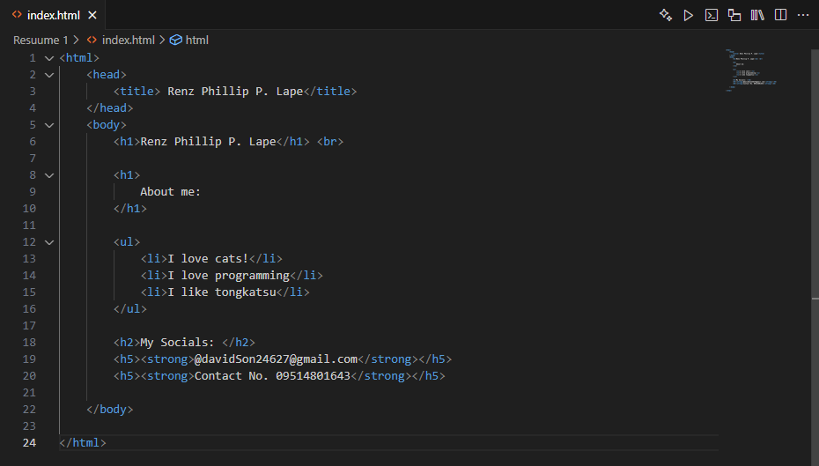
Task: Collapse the head section fold arrow
Action: tap(49, 75)
